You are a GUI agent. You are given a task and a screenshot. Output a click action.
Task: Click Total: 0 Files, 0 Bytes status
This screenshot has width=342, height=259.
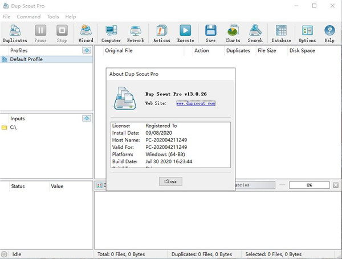121,254
